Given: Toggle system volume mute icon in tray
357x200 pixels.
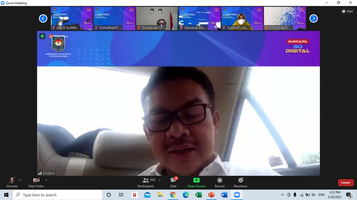Looking at the screenshot, I should [314, 195].
